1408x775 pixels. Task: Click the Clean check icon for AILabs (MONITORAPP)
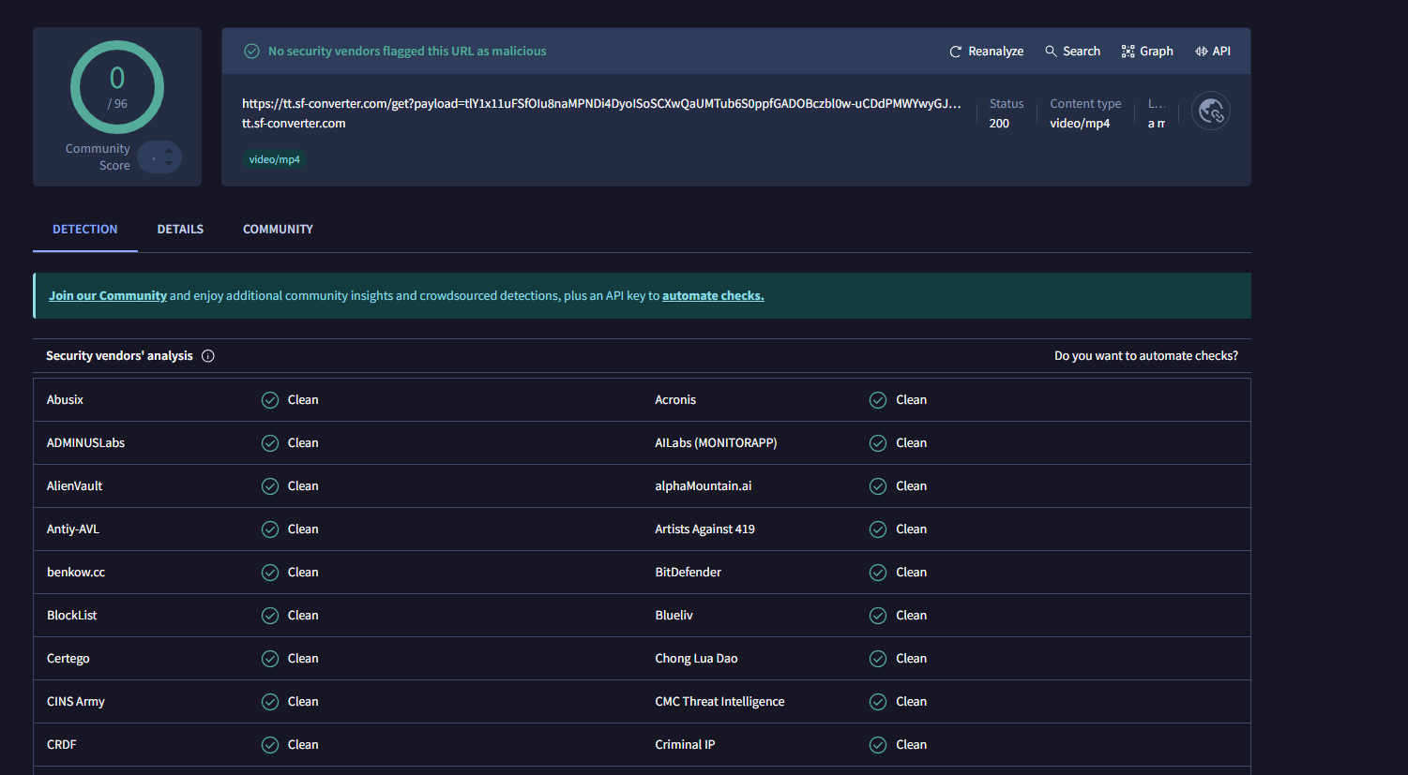pyautogui.click(x=878, y=443)
